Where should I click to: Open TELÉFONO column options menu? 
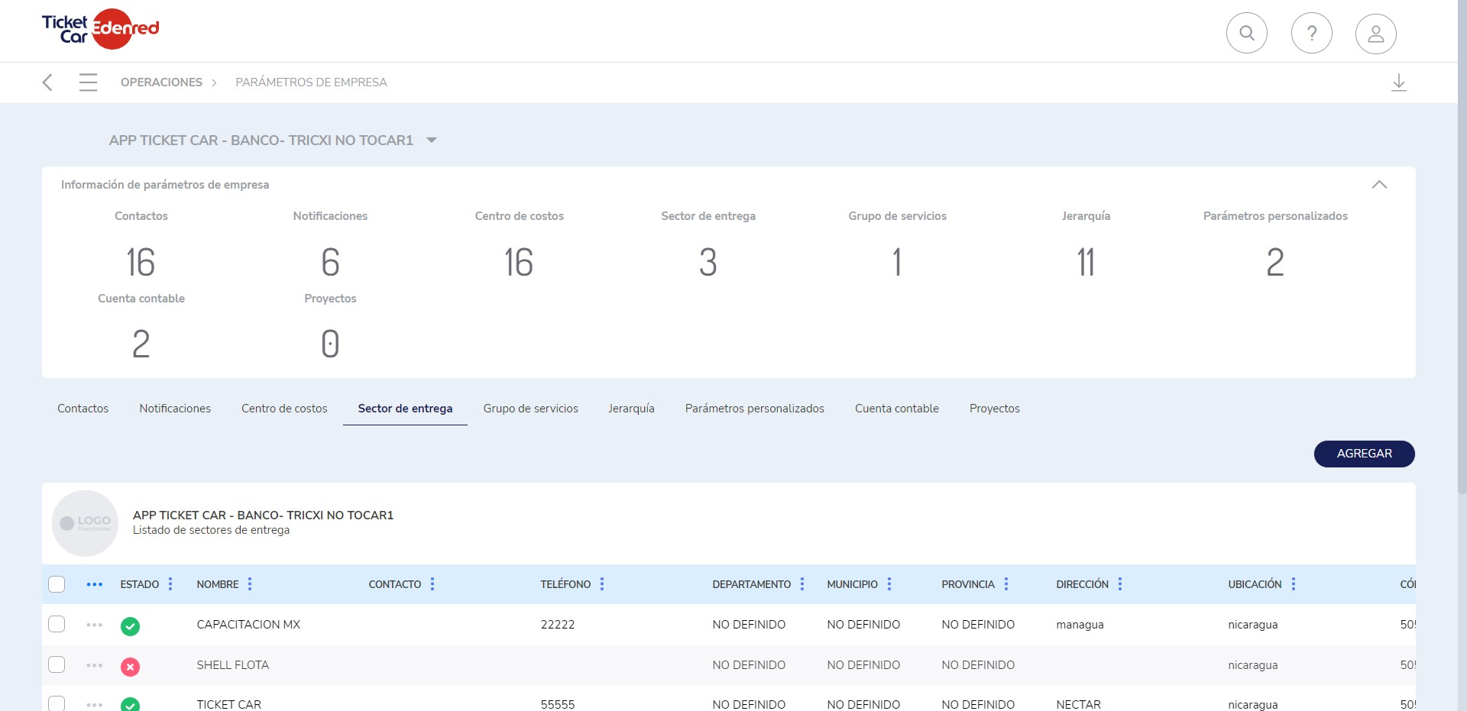coord(602,584)
